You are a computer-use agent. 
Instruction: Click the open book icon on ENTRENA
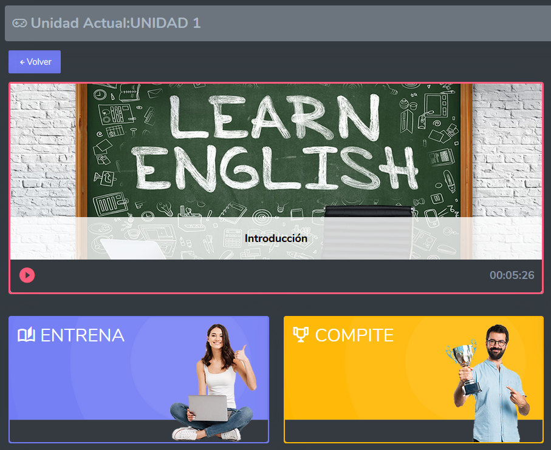tap(26, 335)
